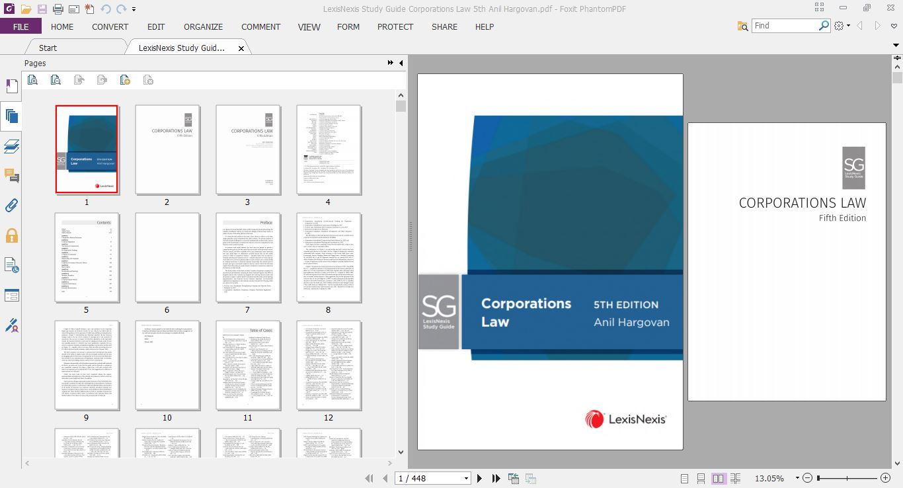Open the Digital Signatures pen panel in sidebar

[11, 325]
